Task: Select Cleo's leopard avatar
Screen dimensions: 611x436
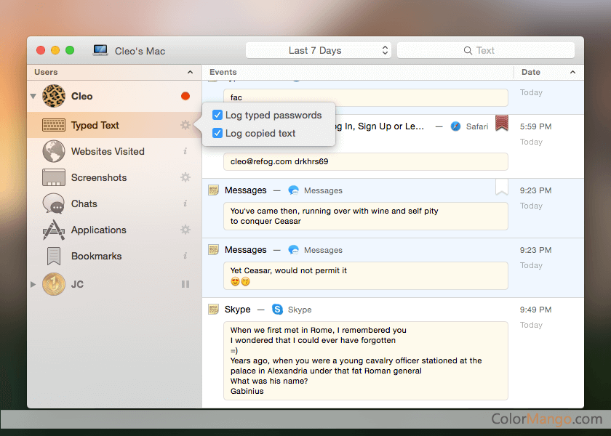Action: (54, 96)
